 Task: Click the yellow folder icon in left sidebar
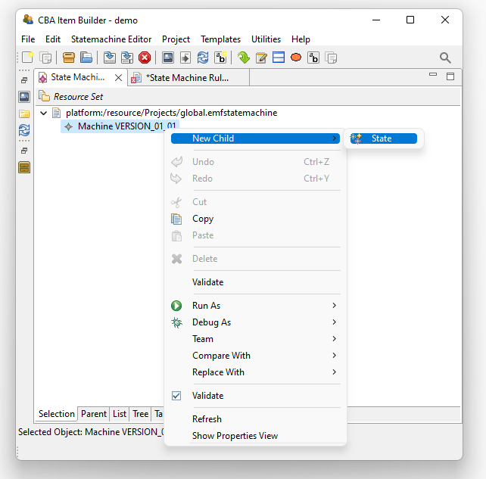coord(24,114)
